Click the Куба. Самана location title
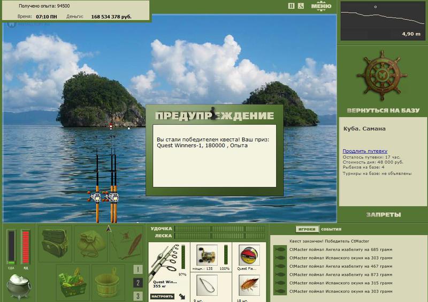The image size is (428, 302). (364, 129)
